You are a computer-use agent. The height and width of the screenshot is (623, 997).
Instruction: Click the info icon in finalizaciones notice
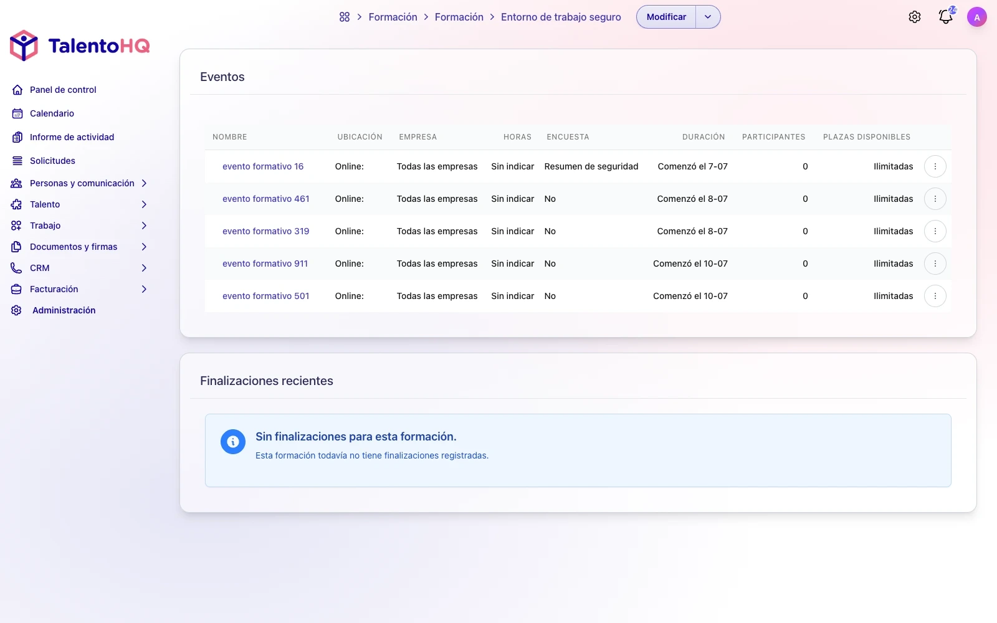pyautogui.click(x=233, y=442)
